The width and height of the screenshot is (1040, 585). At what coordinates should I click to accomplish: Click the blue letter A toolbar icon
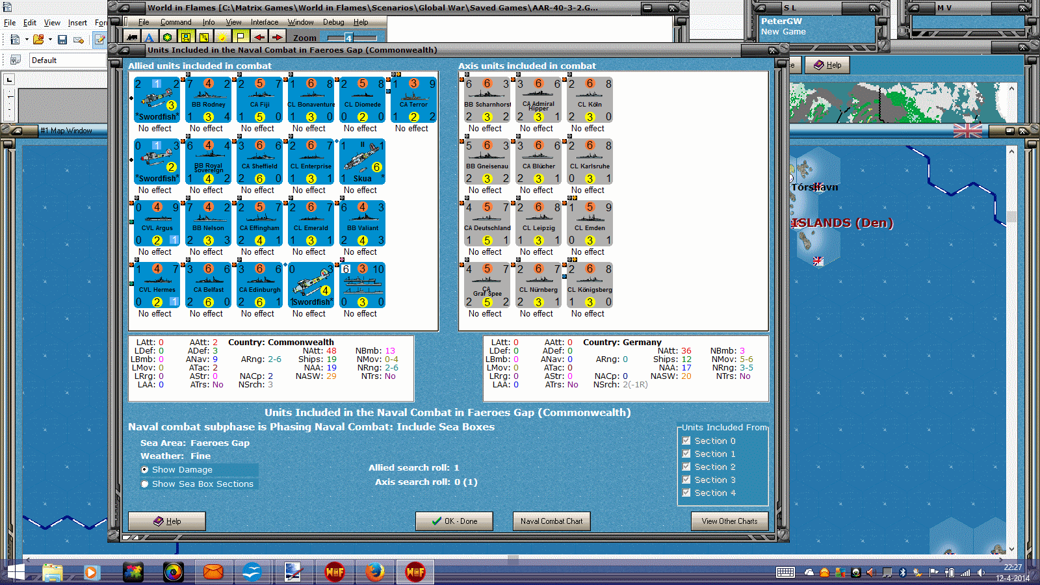tap(149, 37)
